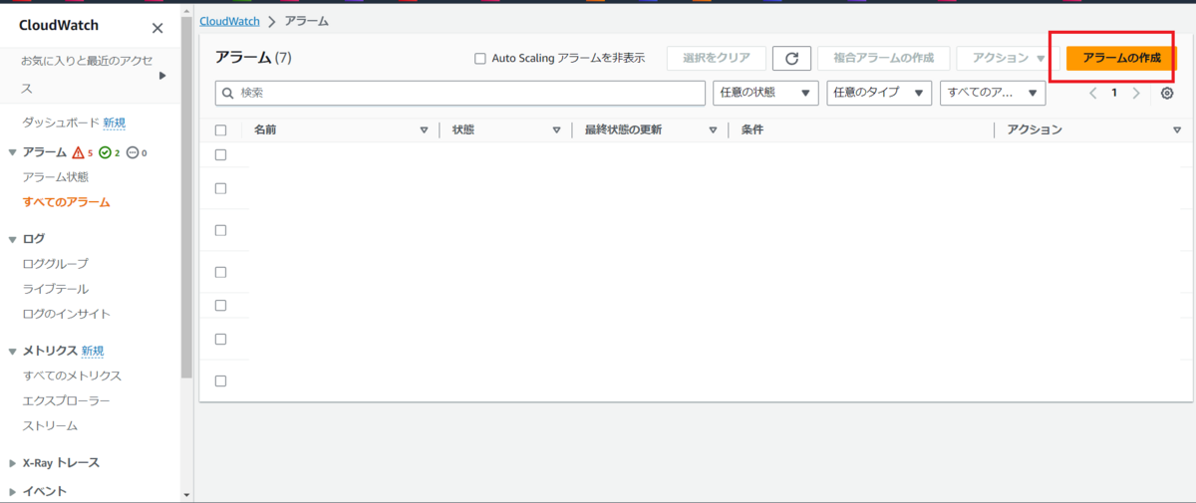Click 選択をクリア button

tap(716, 58)
